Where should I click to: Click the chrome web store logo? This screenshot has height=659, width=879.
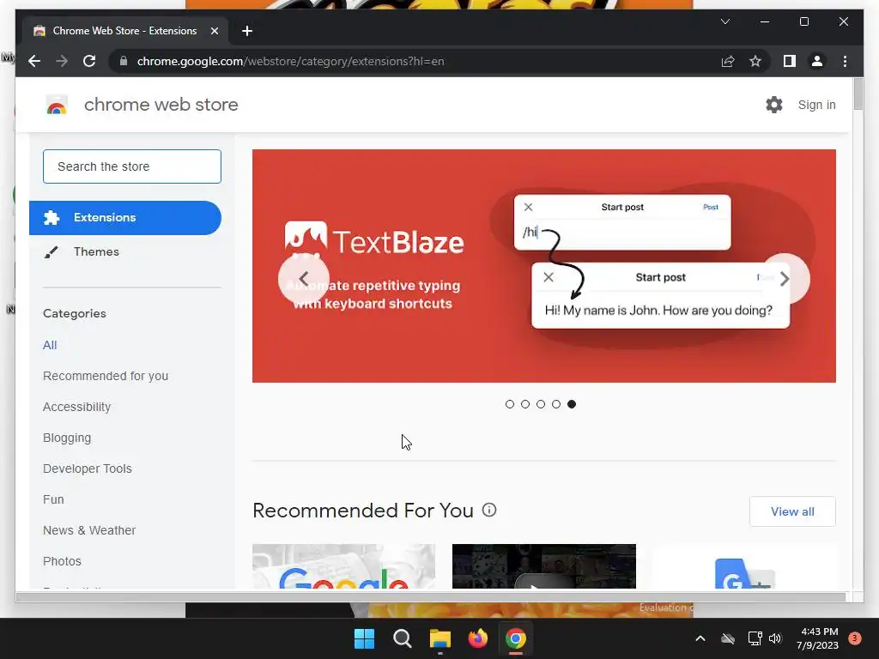[x=57, y=105]
